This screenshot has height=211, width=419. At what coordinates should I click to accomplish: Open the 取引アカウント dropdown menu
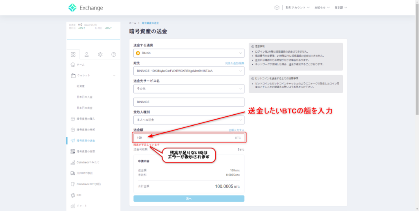click(x=297, y=8)
